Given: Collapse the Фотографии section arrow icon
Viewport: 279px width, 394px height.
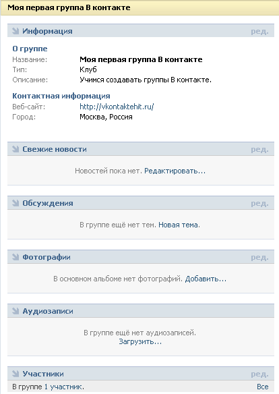Looking at the screenshot, I should [x=15, y=257].
